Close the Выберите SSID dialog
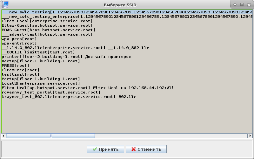The height and width of the screenshot is (159, 254). pos(249,5)
